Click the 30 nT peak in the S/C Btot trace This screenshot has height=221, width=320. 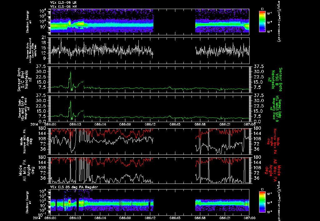pos(71,72)
